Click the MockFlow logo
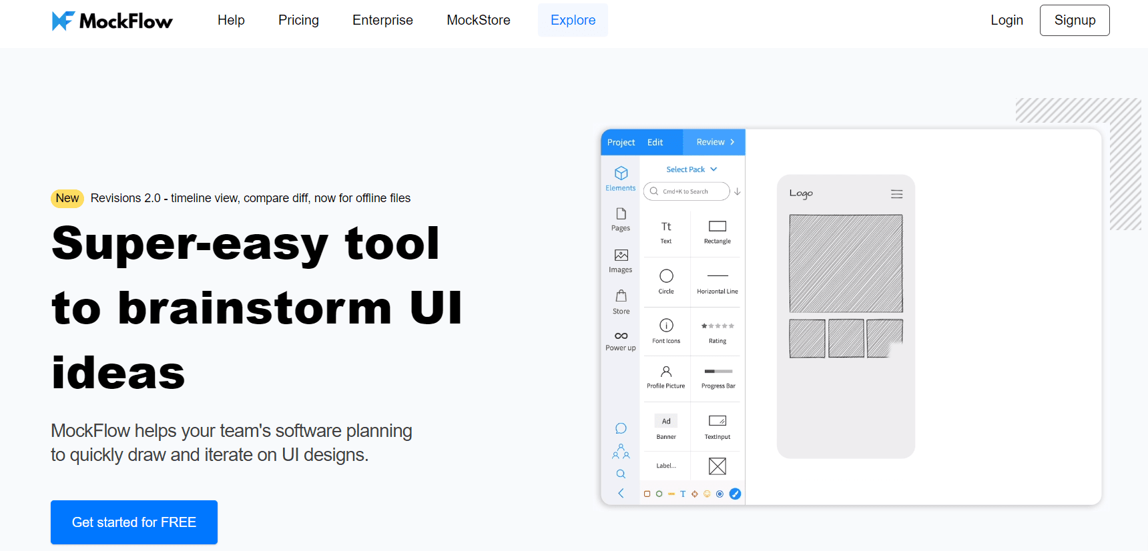 [x=112, y=21]
